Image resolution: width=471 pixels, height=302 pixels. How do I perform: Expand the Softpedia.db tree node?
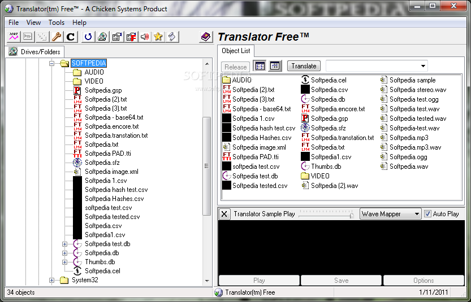coord(64,253)
